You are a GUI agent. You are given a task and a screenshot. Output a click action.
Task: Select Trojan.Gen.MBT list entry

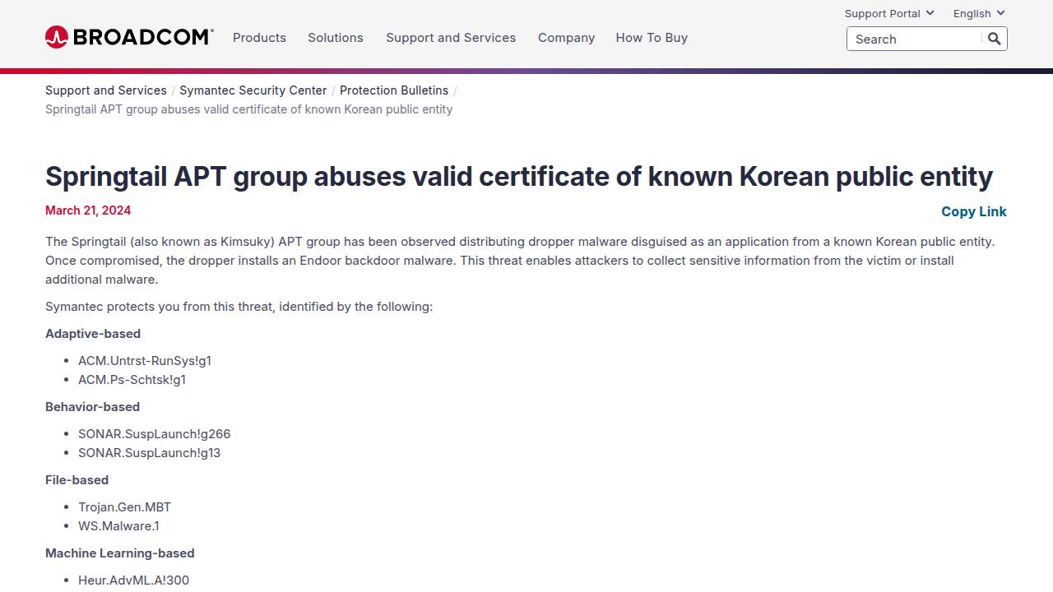[x=125, y=507]
